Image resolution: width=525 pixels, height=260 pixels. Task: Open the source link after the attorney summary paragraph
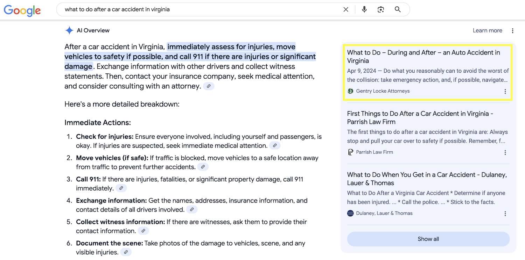209,86
